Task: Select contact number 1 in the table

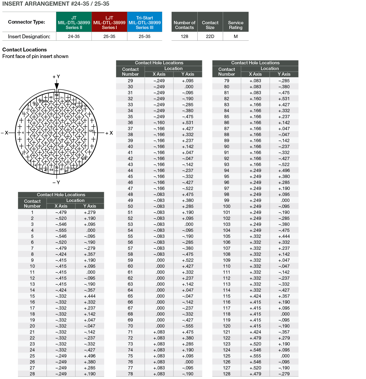Action: (32, 212)
